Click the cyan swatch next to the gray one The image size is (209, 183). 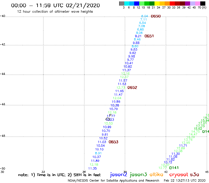(127, 3)
